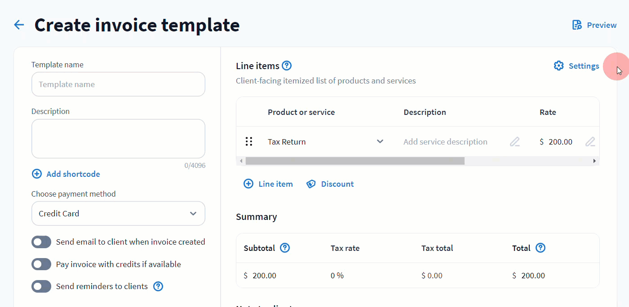
Task: Expand the Tax Return service dropdown
Action: [x=380, y=142]
